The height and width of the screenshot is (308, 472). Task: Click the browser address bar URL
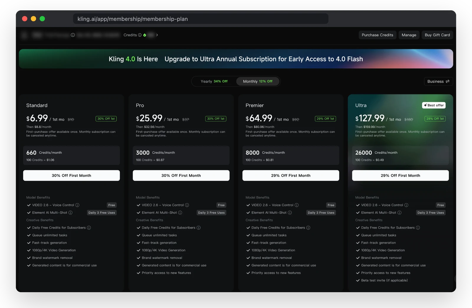201,19
